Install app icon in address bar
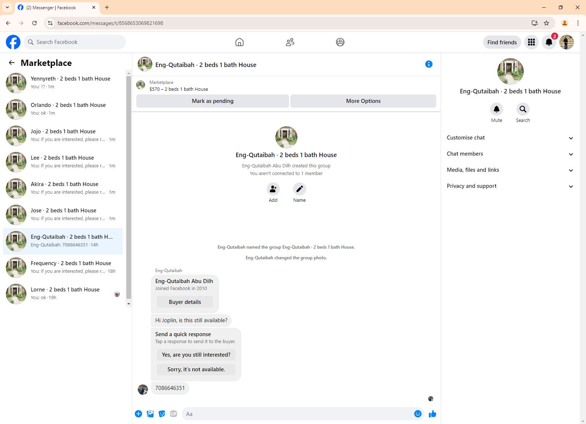586x424 pixels. click(x=535, y=23)
